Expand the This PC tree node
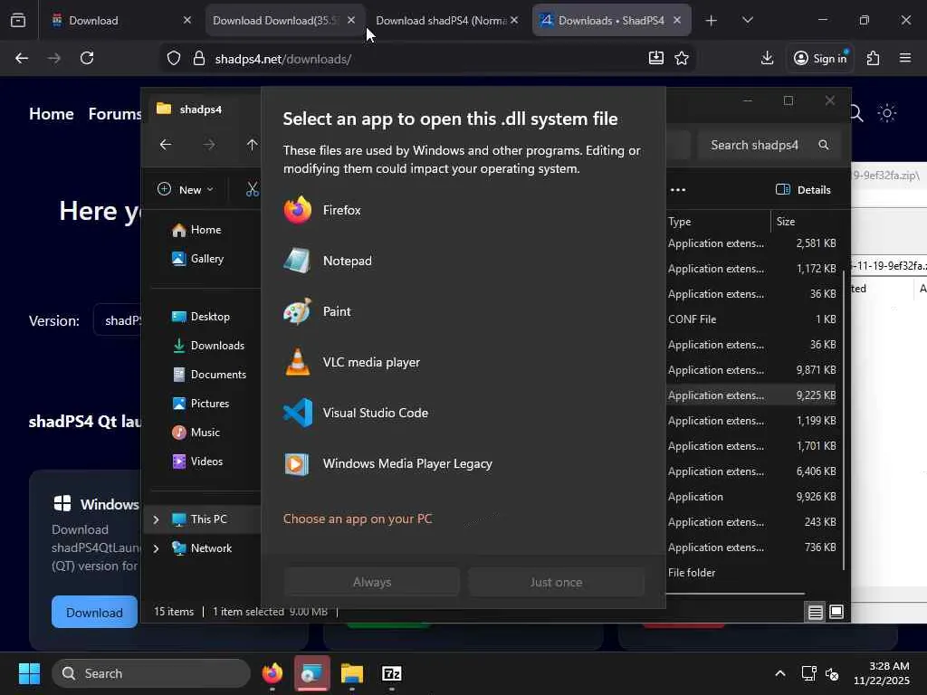 point(156,519)
